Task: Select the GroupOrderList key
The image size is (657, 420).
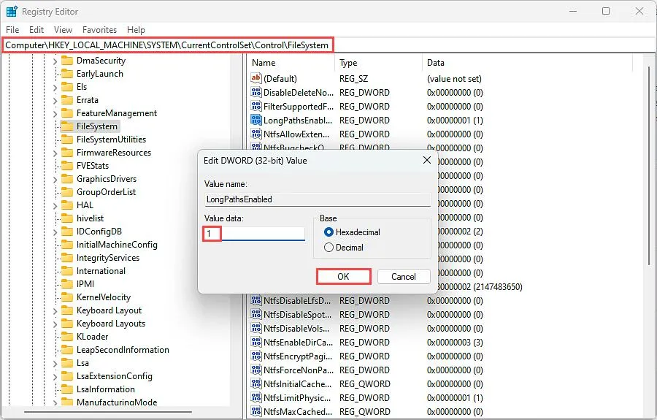Action: (106, 192)
